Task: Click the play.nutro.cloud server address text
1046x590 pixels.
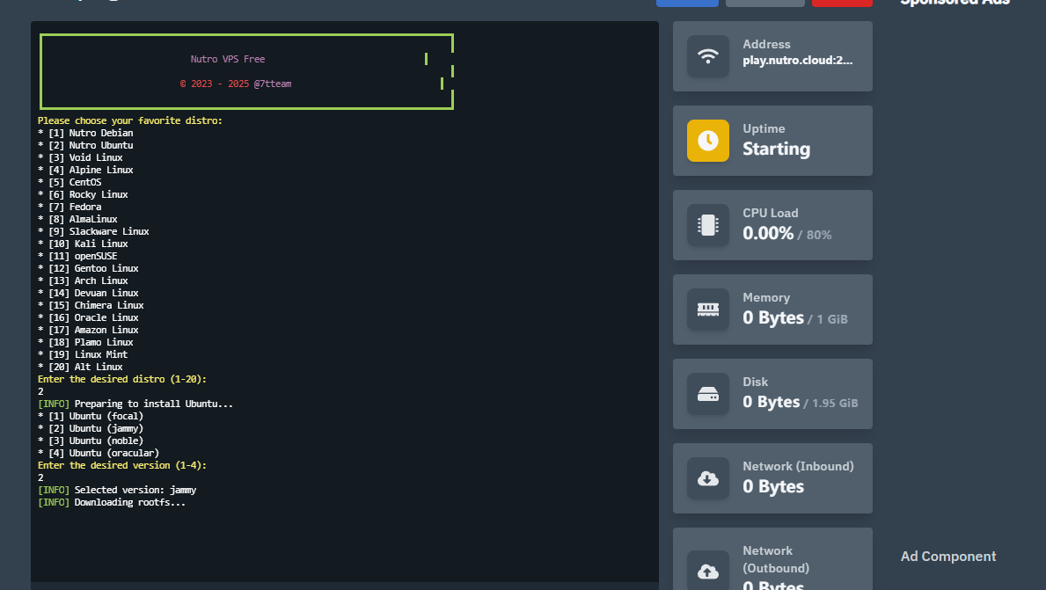Action: pos(797,61)
